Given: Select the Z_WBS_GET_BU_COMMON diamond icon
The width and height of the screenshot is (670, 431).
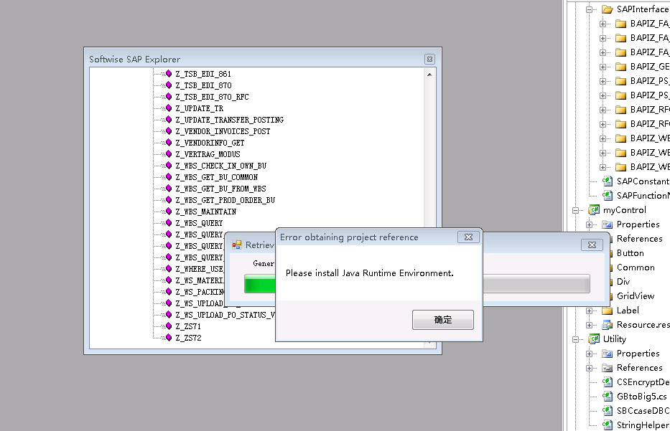Looking at the screenshot, I should (169, 177).
